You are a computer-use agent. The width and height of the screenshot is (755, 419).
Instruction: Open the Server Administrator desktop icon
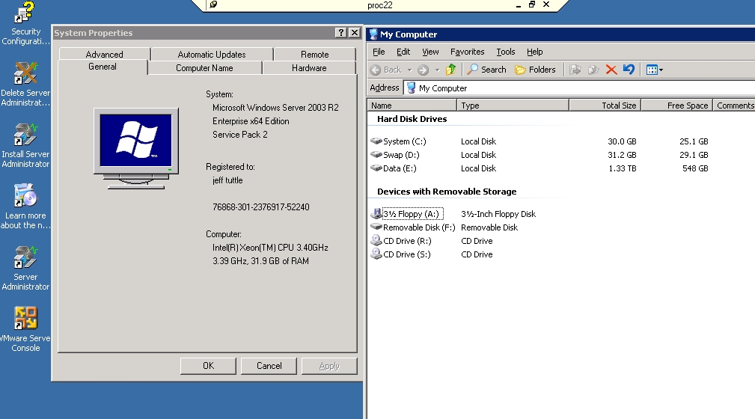tap(25, 269)
